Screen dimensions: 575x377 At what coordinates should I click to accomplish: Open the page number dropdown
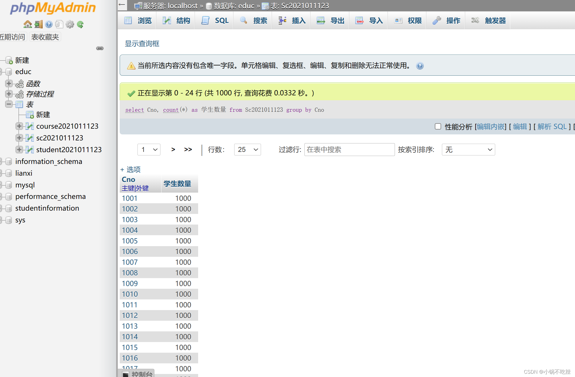(149, 149)
